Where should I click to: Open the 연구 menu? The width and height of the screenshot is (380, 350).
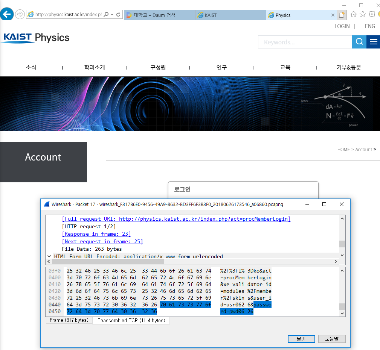pyautogui.click(x=221, y=68)
